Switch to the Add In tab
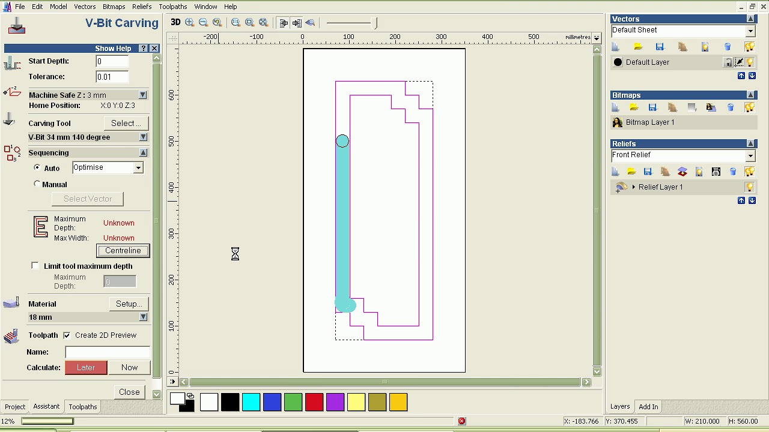The width and height of the screenshot is (769, 432). click(x=648, y=407)
